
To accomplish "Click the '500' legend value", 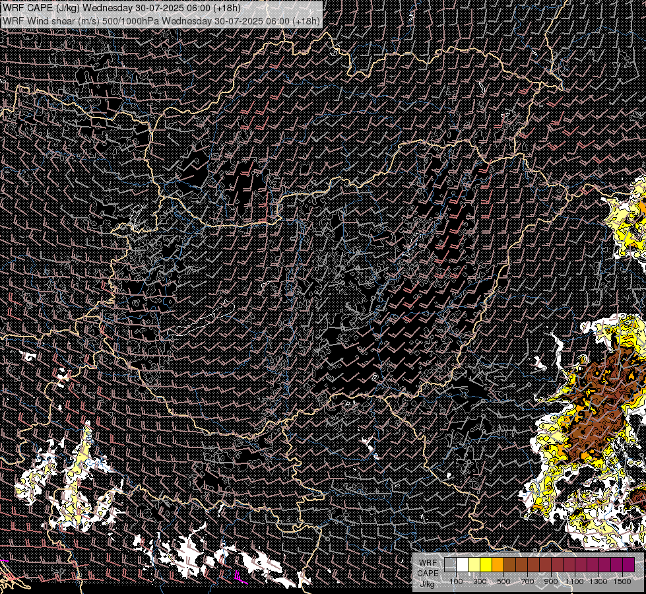I will tap(503, 581).
